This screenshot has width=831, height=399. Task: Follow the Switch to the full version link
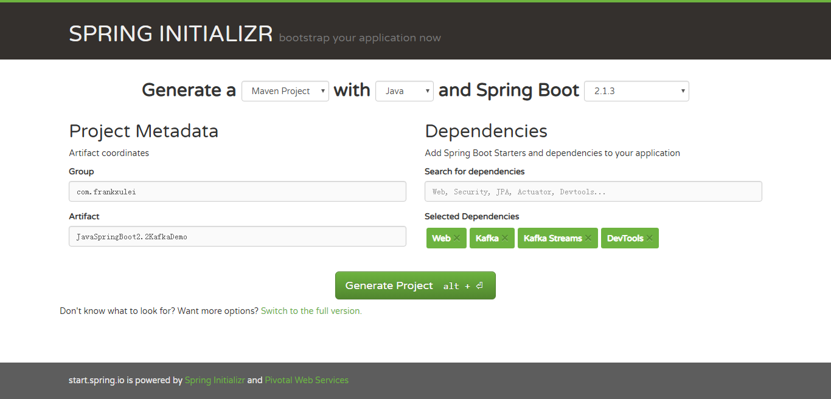pyautogui.click(x=311, y=311)
